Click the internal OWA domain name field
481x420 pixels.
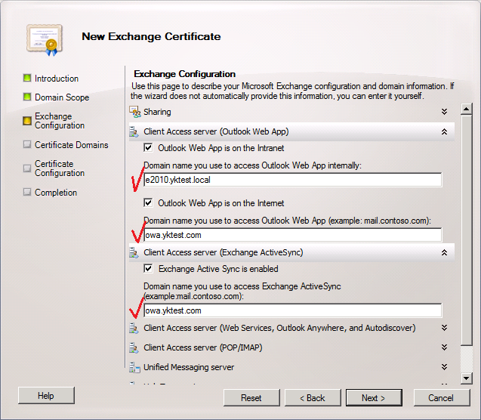(x=293, y=180)
